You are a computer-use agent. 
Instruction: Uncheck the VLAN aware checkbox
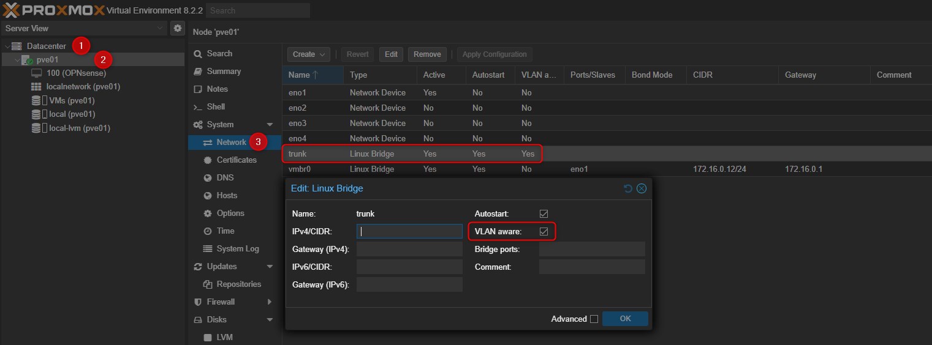point(544,231)
